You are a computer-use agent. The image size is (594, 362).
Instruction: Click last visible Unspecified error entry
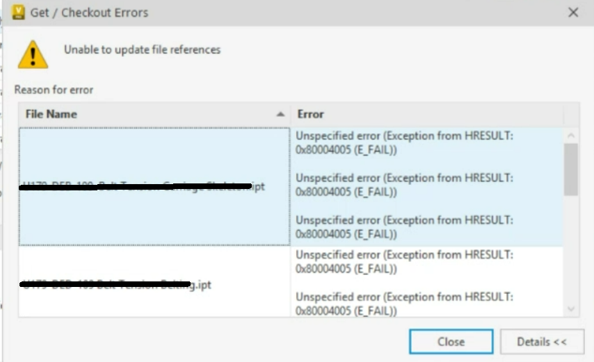404,304
